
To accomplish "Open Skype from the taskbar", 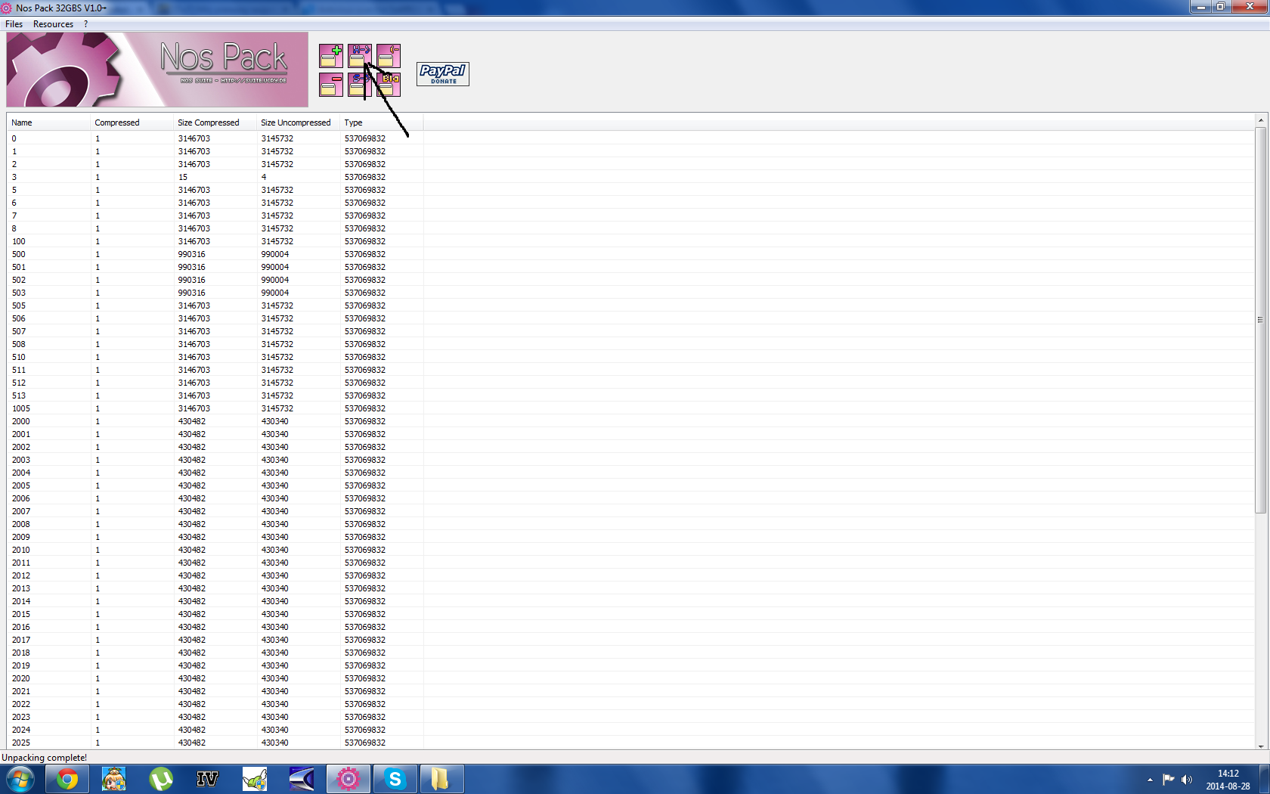I will coord(395,779).
